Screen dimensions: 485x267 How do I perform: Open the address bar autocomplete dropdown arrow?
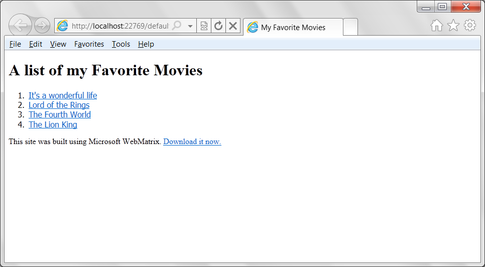[x=190, y=26]
